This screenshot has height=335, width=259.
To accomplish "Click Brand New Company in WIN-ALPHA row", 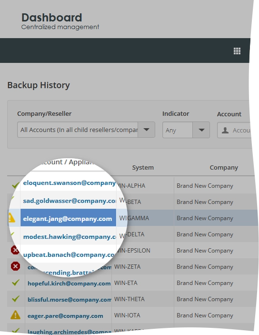I will (x=205, y=186).
